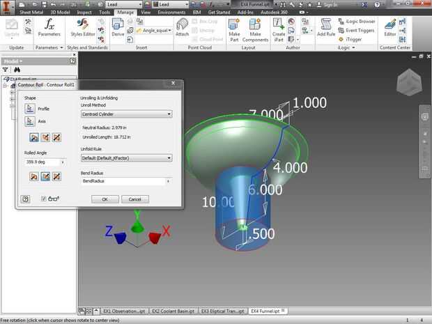Expand the Unroll Method Centroid Cylinder dropdown

[x=126, y=114]
